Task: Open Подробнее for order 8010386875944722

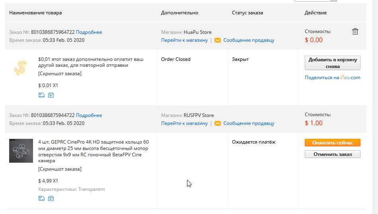Action: click(x=89, y=115)
